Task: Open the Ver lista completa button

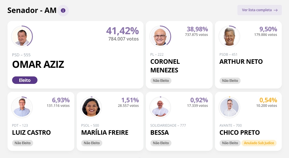Action: click(x=259, y=10)
